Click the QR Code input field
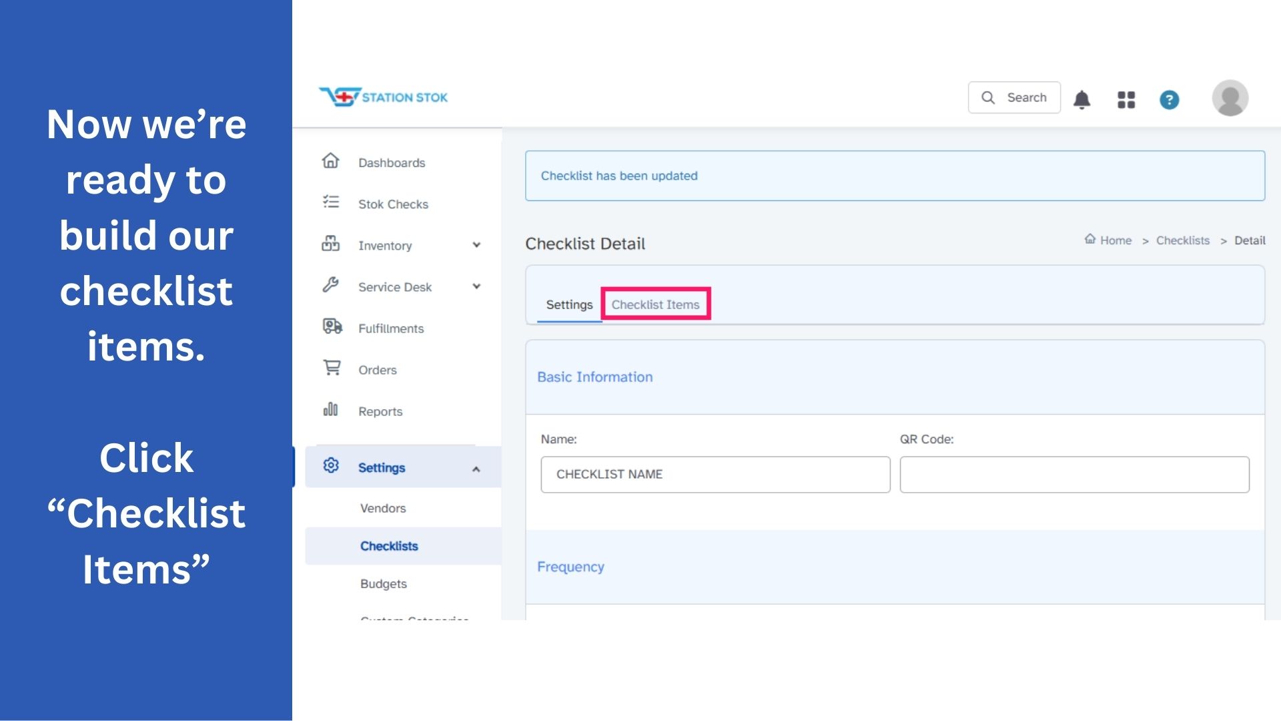 coord(1074,475)
